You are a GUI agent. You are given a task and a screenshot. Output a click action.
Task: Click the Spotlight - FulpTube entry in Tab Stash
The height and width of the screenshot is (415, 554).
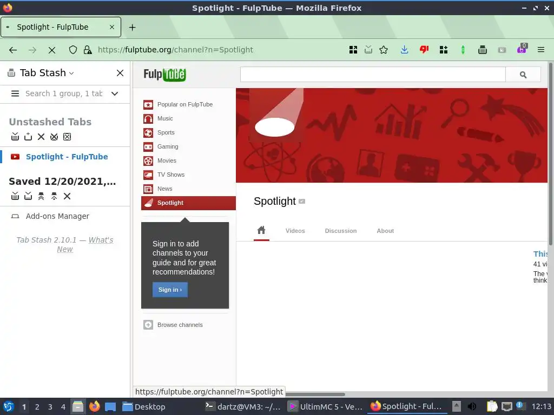pos(67,157)
